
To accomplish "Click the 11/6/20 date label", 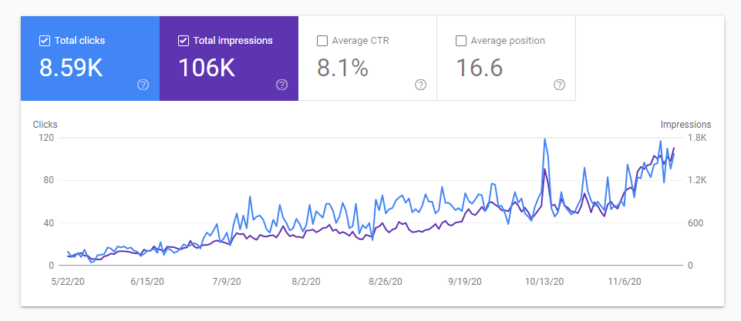I will pyautogui.click(x=625, y=283).
